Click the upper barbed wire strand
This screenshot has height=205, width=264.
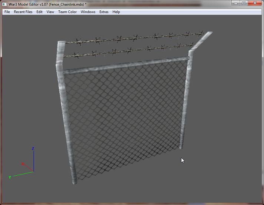[x=135, y=38]
